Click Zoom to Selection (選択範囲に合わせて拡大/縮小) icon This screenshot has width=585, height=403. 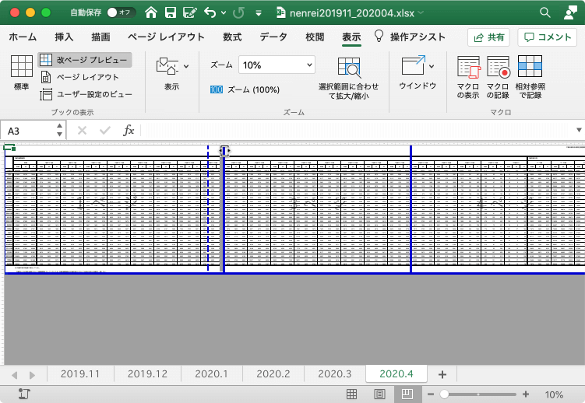point(348,68)
